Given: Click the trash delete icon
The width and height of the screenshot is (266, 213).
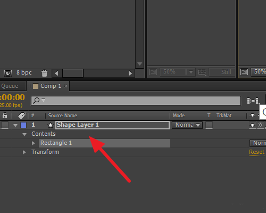Looking at the screenshot, I should [44, 73].
